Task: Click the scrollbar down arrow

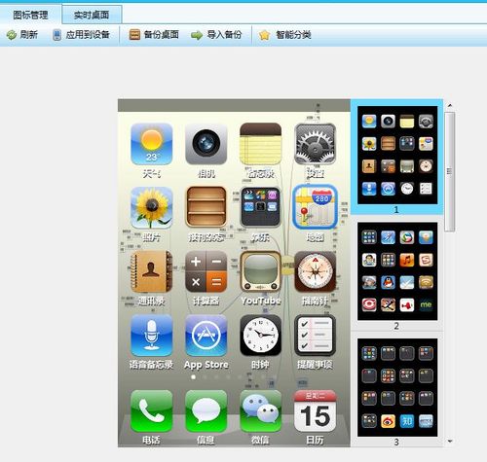Action: [450, 442]
